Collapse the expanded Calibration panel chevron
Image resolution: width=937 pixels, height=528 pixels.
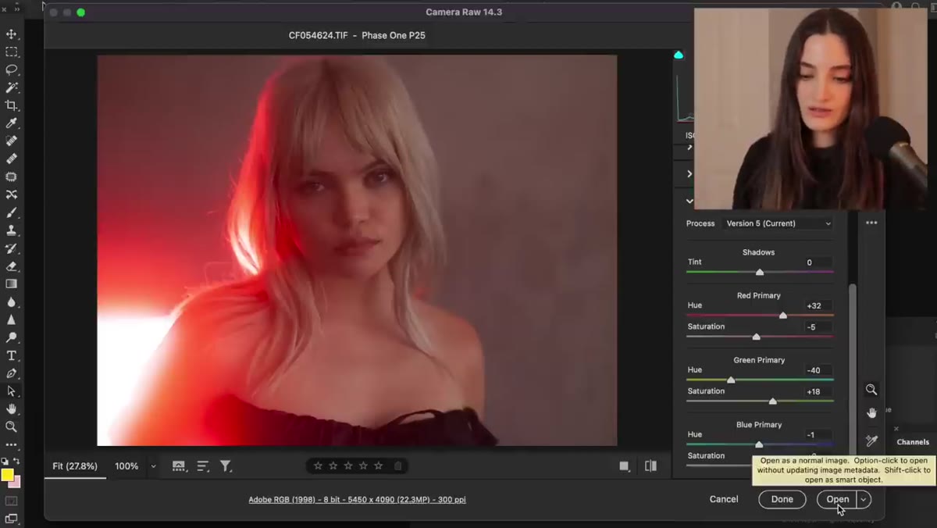(689, 201)
